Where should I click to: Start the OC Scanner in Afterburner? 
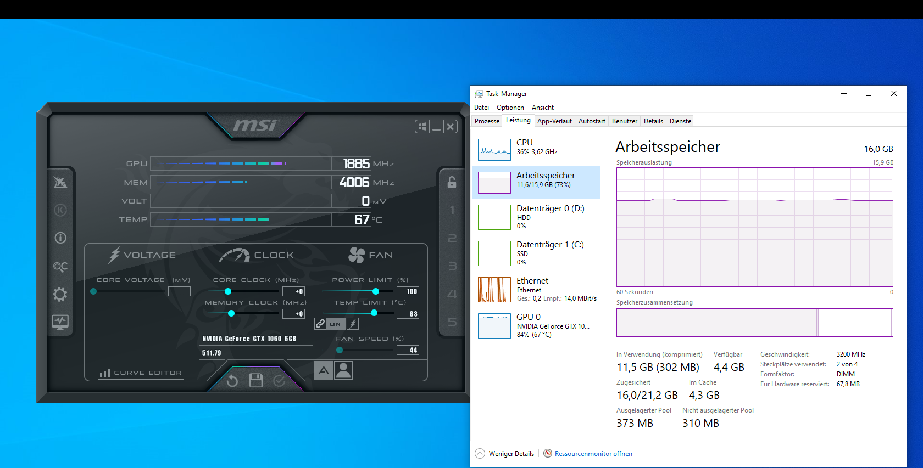click(x=60, y=266)
